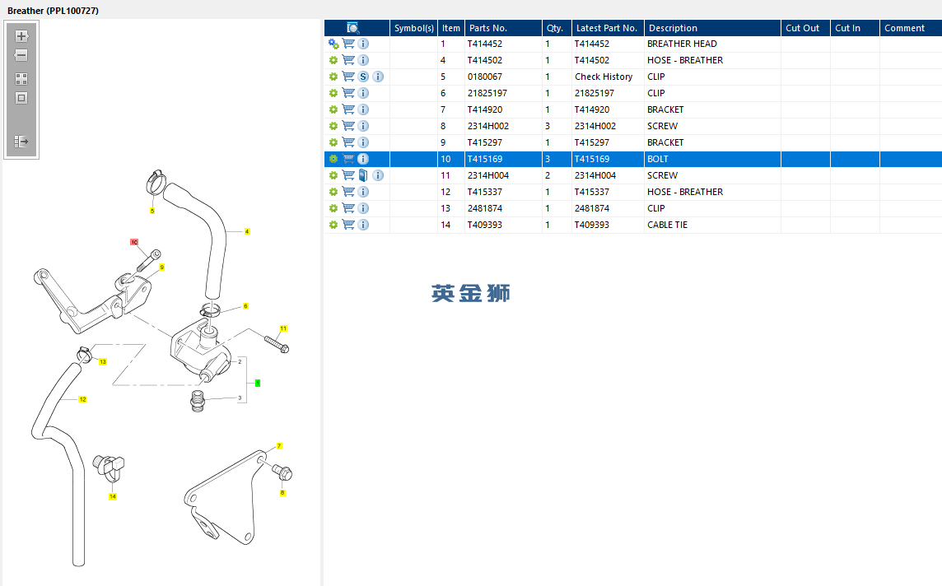This screenshot has width=942, height=586.
Task: Open info for T414452 Breather Head
Action: [x=363, y=44]
